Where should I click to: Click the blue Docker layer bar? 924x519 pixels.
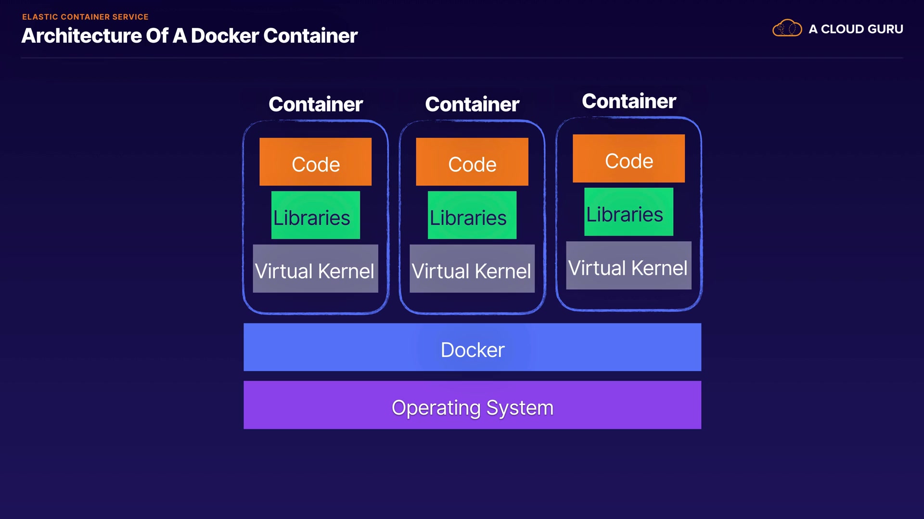pos(472,347)
